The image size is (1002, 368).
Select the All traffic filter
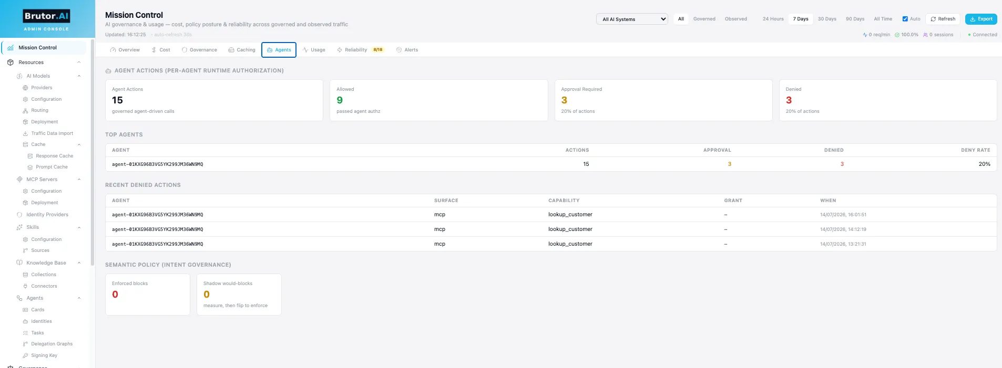tap(681, 19)
